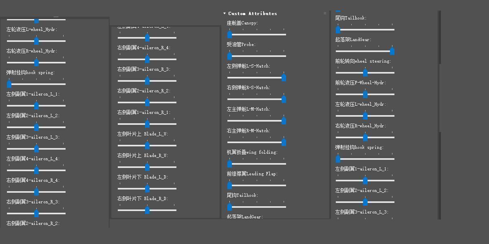Screen dimensions: 489x244
Task: Click the 左侧弹舱L-S-Hatch slider handle
Action: (284, 78)
